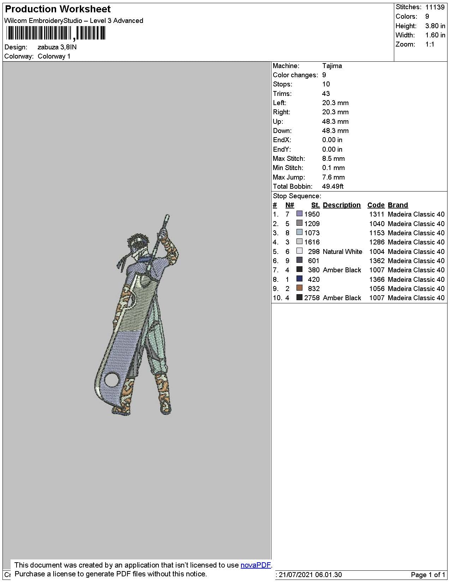Viewport: 450px width, 582px height.
Task: Click the height value 3.80 in
Action: click(x=435, y=26)
